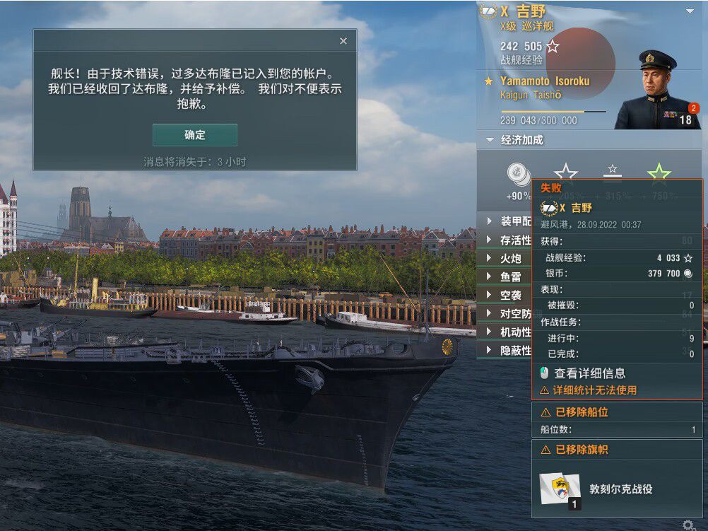Click the silver credits coin bonus icon
Viewport: 708px width, 531px height.
(518, 174)
